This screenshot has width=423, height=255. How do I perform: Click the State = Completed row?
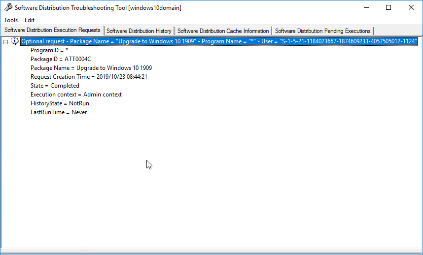[x=55, y=86]
